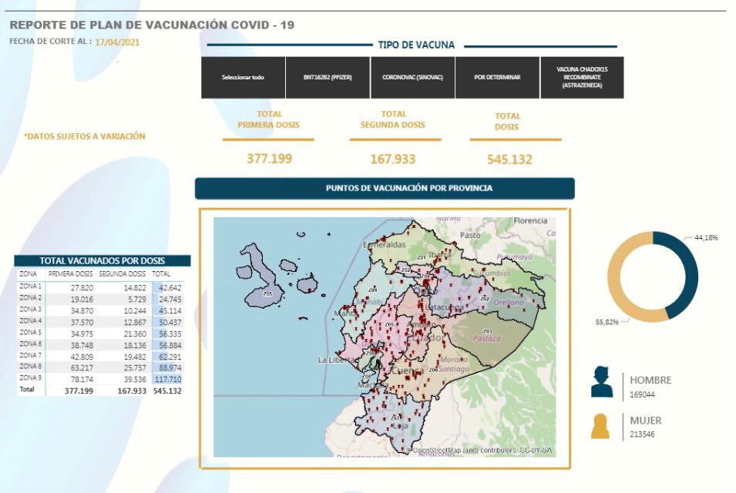Select the ZONA 1 table row

100,287
